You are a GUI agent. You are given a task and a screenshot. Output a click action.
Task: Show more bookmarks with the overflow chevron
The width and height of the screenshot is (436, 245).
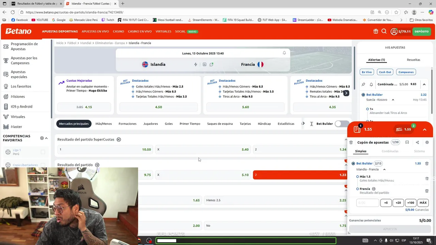point(401,20)
